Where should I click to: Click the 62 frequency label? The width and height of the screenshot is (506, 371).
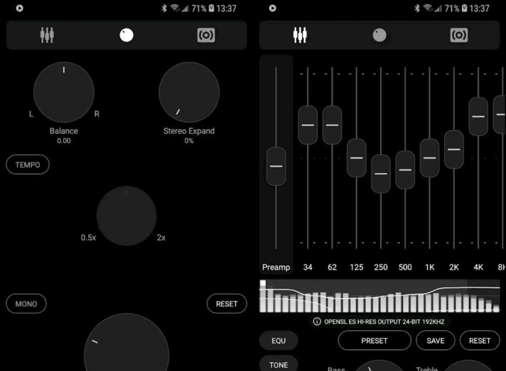332,267
